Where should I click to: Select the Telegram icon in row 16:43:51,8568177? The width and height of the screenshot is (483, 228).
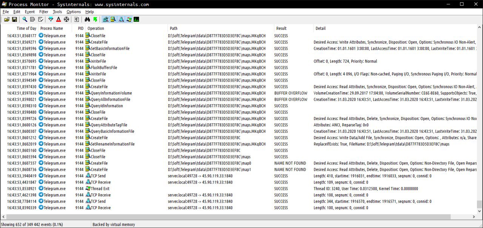click(x=41, y=35)
